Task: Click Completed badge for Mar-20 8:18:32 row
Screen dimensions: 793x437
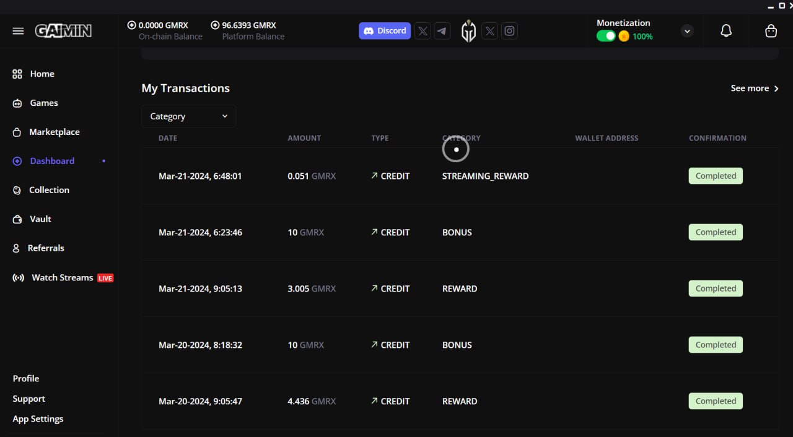Action: 716,345
